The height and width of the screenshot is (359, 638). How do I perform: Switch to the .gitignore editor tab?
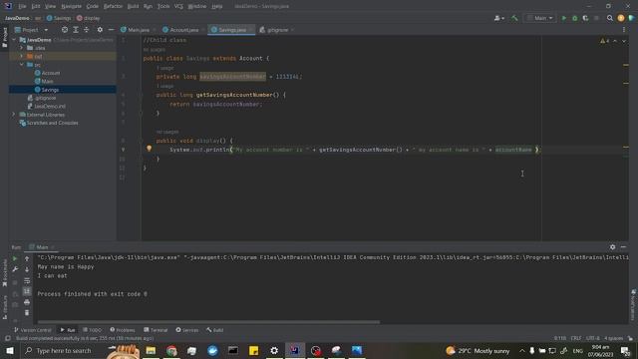276,30
